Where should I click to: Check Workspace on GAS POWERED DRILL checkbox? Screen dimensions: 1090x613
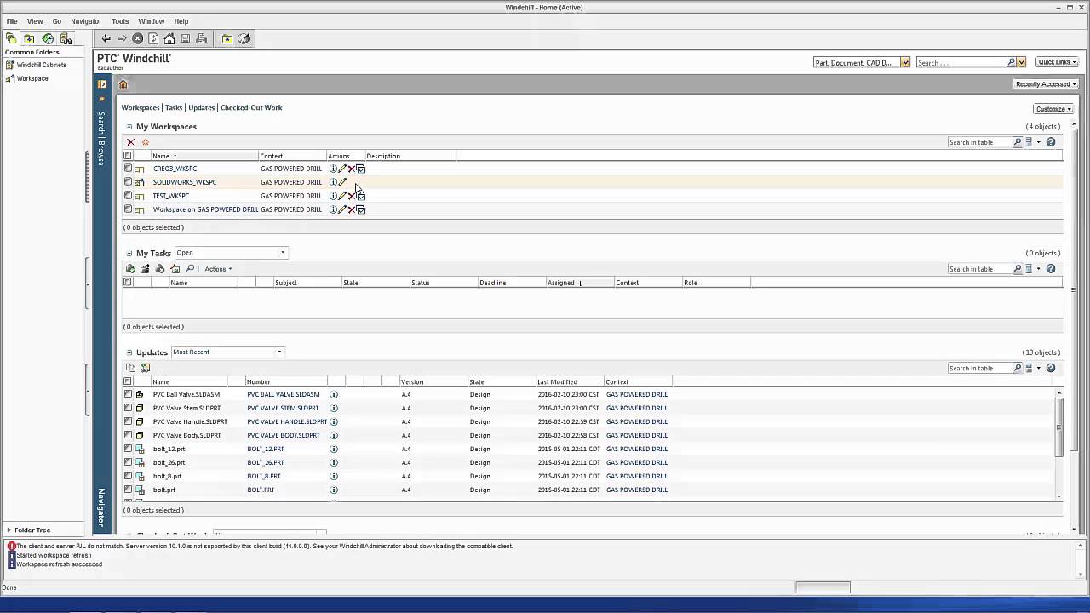128,209
